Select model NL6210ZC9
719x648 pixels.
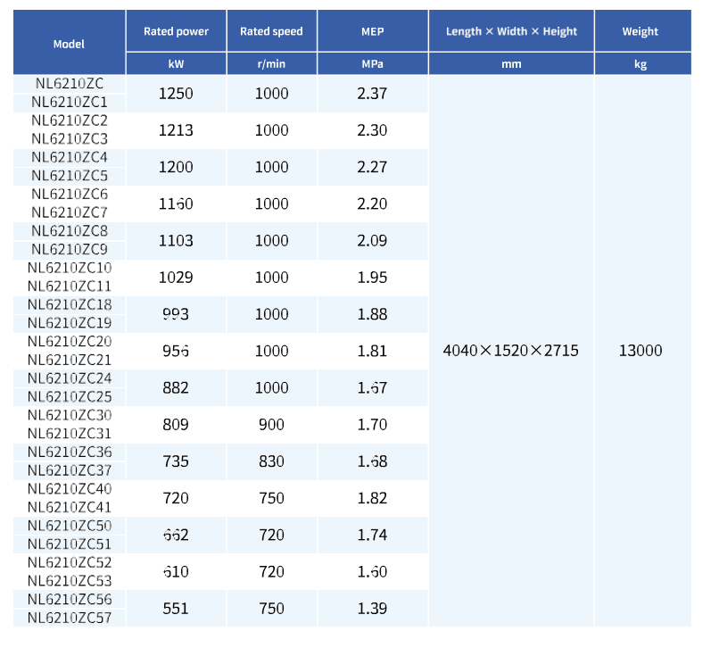tap(70, 249)
